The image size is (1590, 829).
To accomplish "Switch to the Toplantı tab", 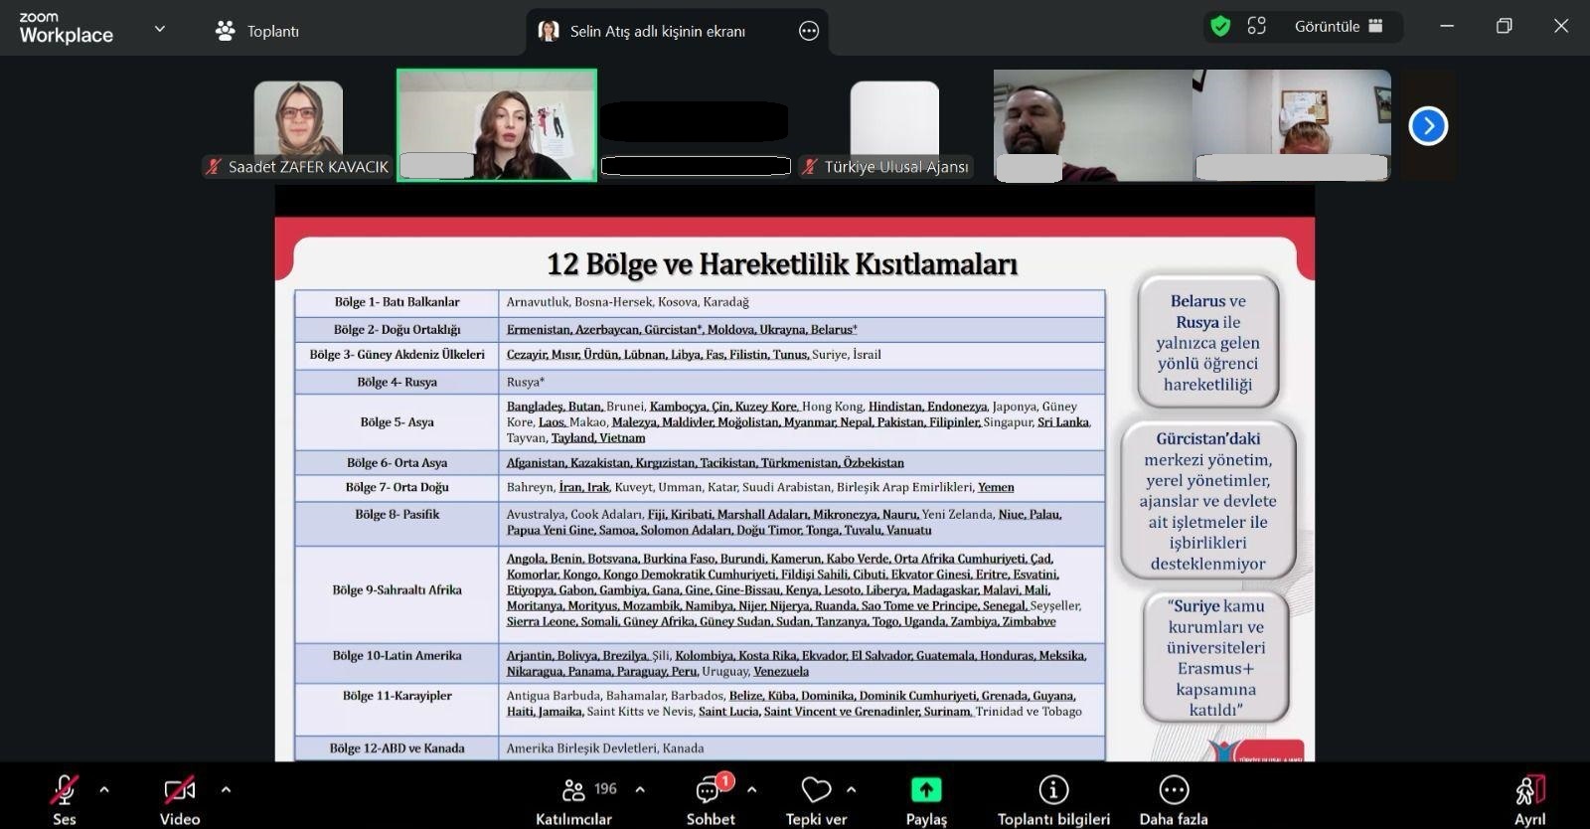I will (x=257, y=31).
